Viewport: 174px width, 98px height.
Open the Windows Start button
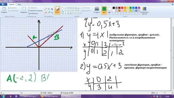pos(3,96)
